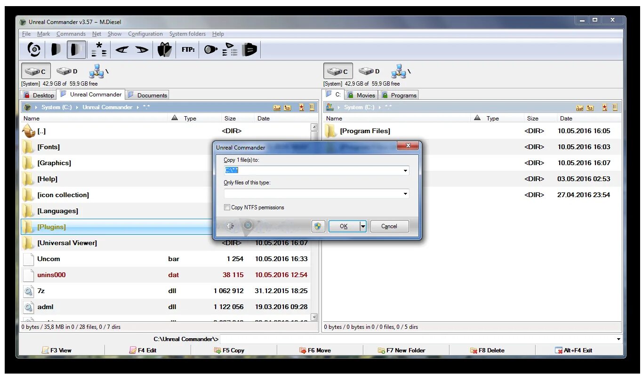Click the gear icon in copy dialog
Viewport: 642px width, 374px height.
click(x=230, y=226)
